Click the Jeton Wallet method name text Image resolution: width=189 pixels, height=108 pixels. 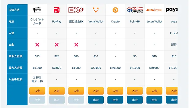154,22
